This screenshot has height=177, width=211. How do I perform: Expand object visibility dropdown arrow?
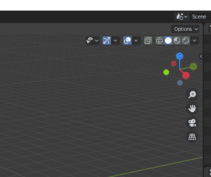97,40
